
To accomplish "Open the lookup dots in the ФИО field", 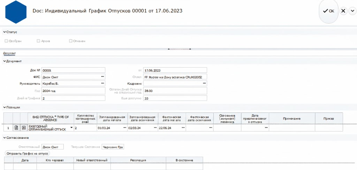I will [103, 77].
